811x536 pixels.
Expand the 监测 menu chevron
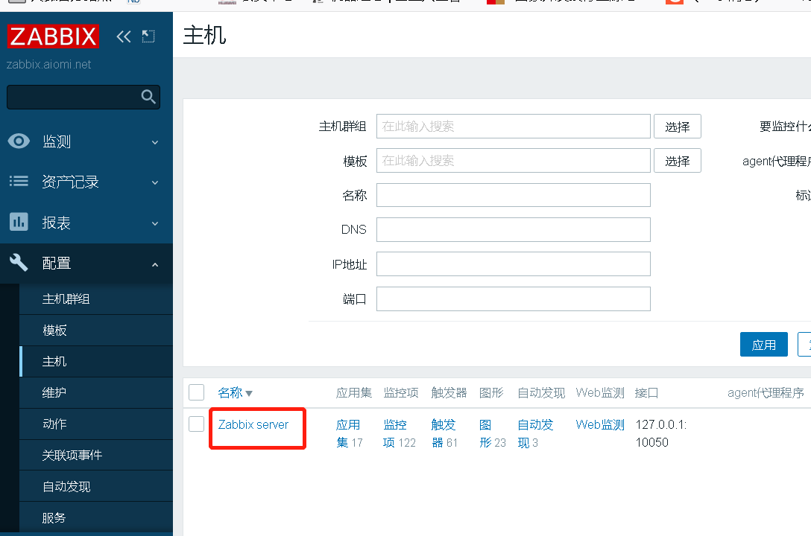154,142
